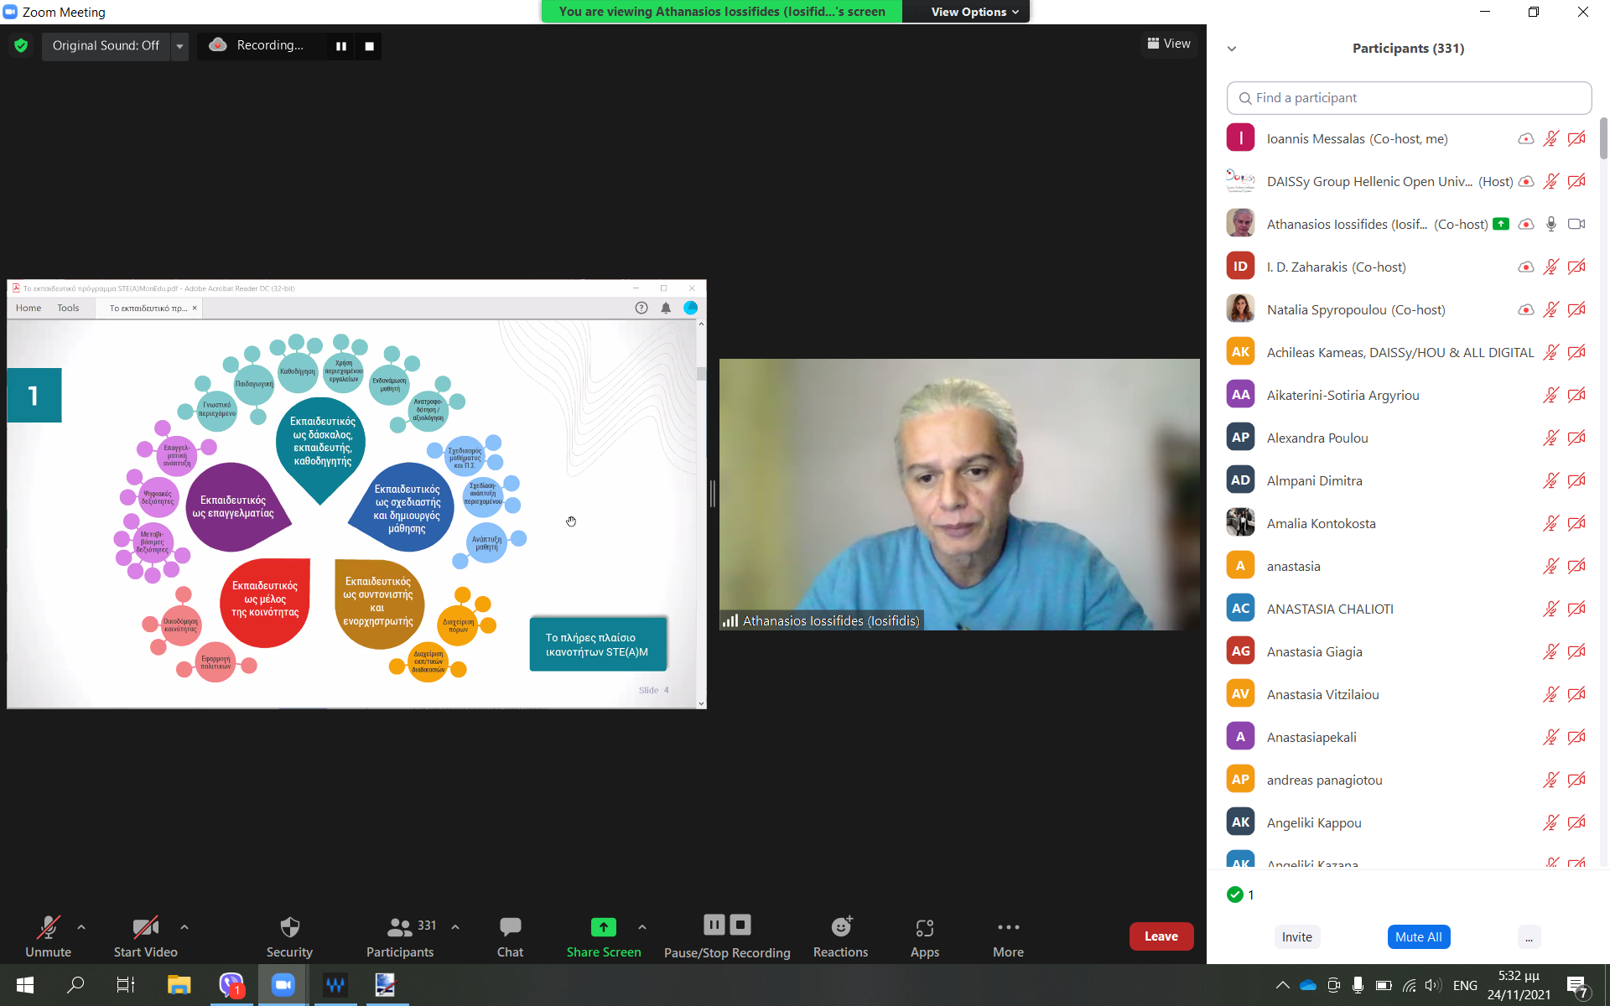Stop recording in top bar
The height and width of the screenshot is (1006, 1610).
369,46
